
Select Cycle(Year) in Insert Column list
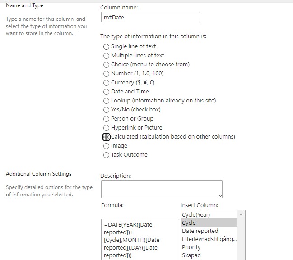point(209,214)
